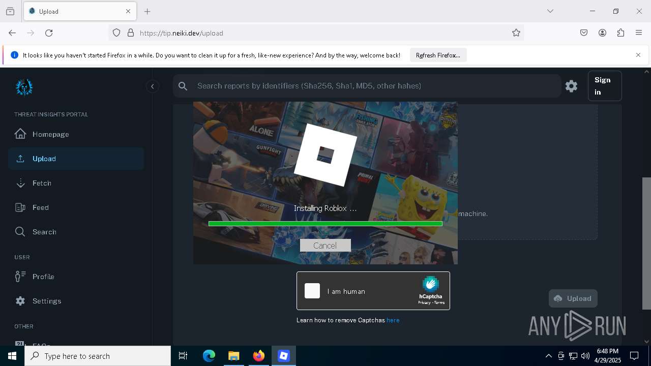Click the page vertical scrollbar
Viewport: 651px width, 366px height.
[x=646, y=243]
